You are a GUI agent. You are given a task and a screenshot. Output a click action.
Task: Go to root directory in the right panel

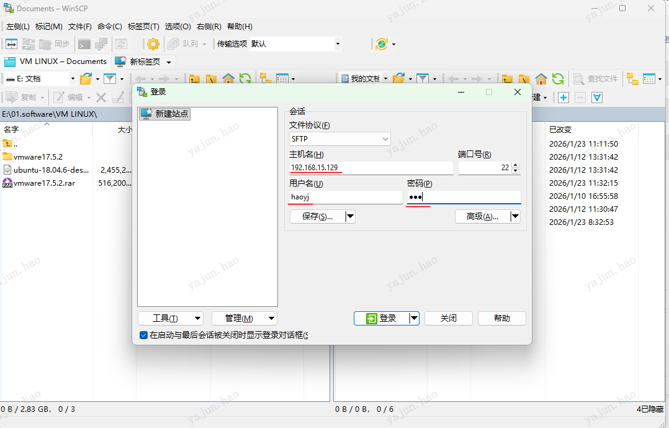coord(524,79)
